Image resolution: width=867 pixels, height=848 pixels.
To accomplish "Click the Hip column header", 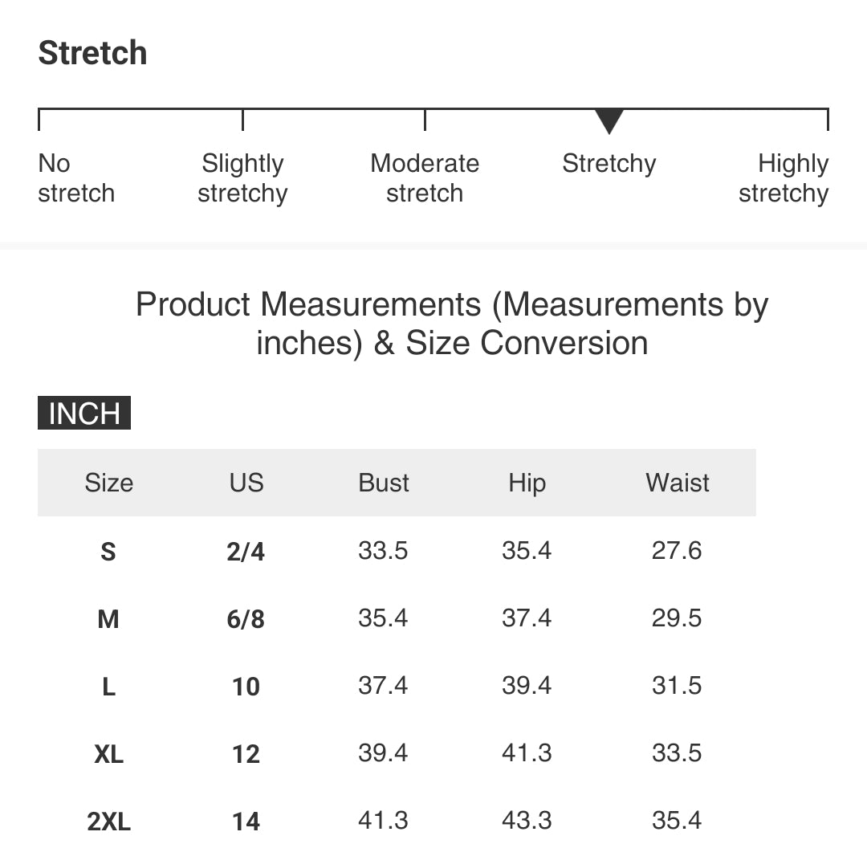I will (527, 483).
